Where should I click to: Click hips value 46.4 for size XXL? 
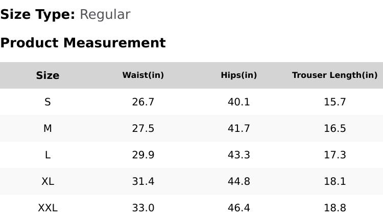tap(238, 208)
